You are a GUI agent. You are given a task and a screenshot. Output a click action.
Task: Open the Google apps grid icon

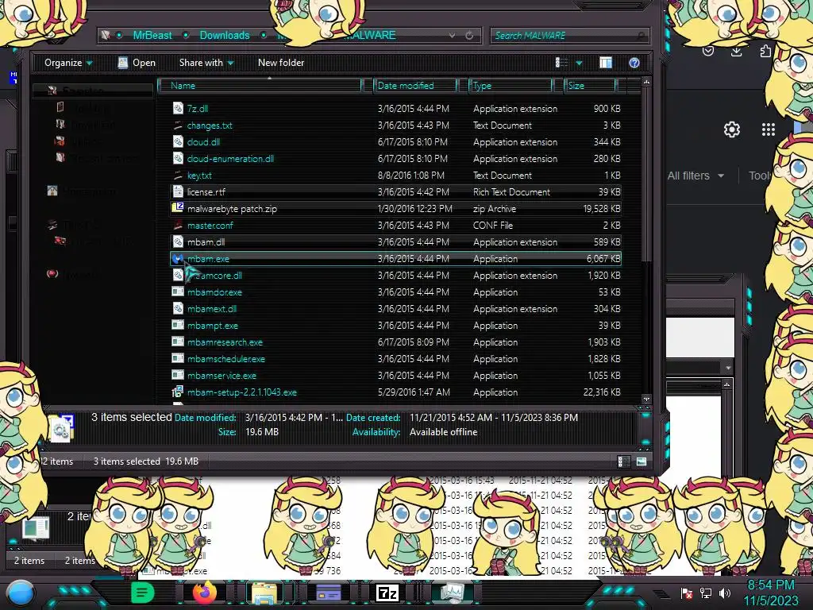768,129
